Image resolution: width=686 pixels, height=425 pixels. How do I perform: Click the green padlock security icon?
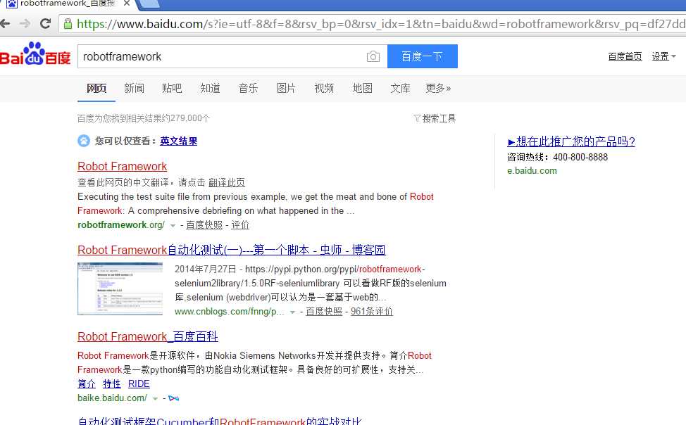click(x=68, y=24)
